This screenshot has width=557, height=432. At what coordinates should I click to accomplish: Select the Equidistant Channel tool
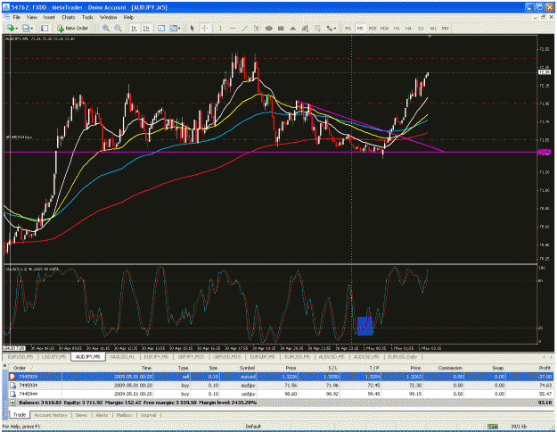coord(305,28)
